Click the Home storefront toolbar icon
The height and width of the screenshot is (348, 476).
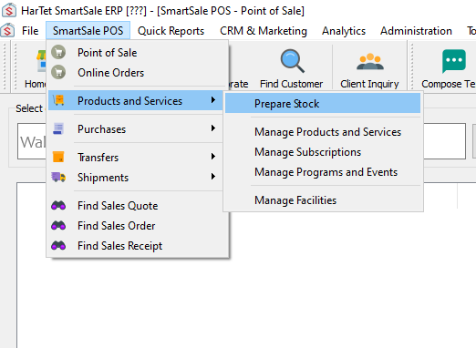42,61
